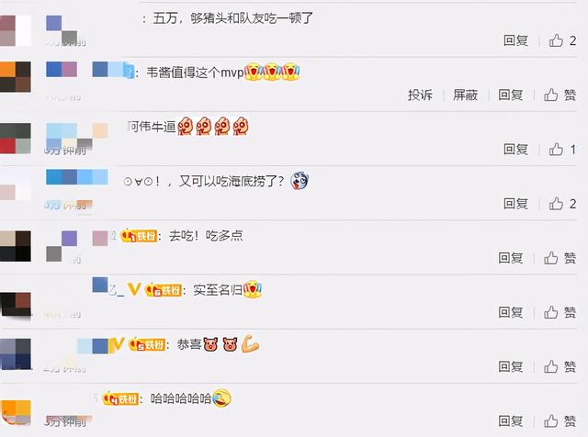
Task: Reply to the 哈哈哈哈哈 comment
Action: pyautogui.click(x=511, y=420)
